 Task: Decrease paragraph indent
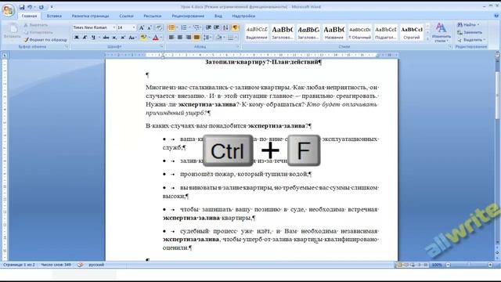(208, 28)
